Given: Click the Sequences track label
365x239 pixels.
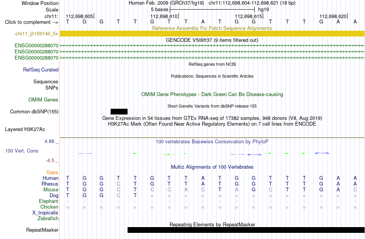Looking at the screenshot, I should [46, 82].
